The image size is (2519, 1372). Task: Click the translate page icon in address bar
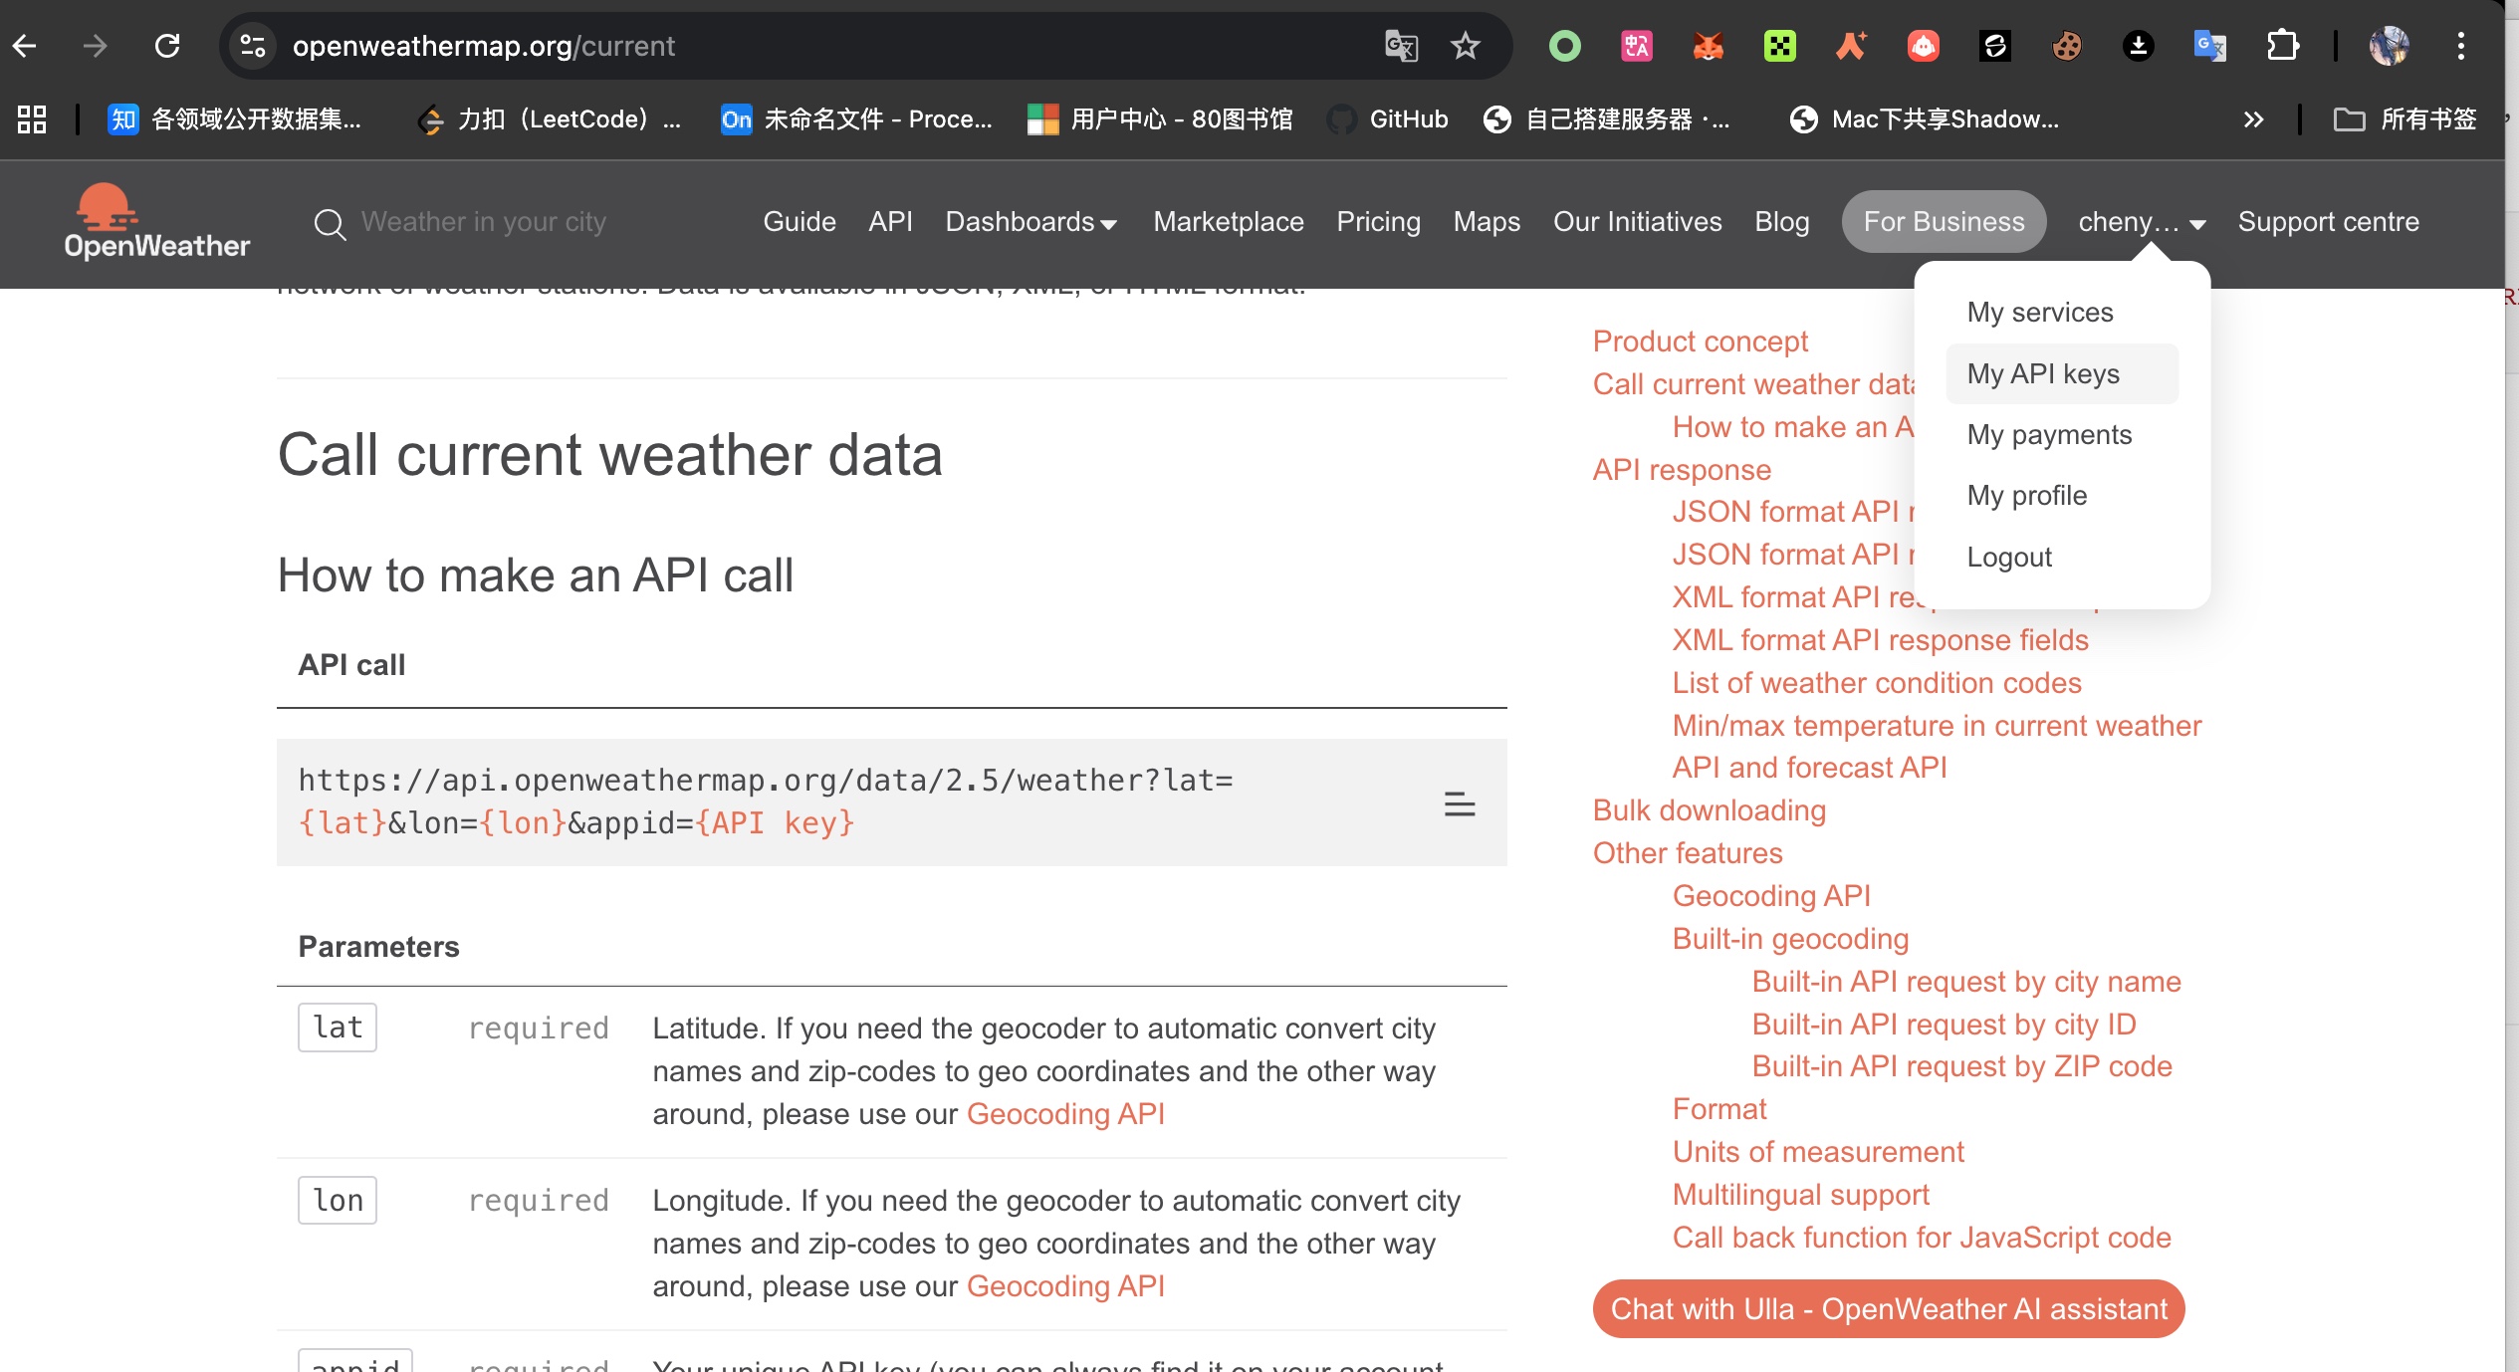1401,46
